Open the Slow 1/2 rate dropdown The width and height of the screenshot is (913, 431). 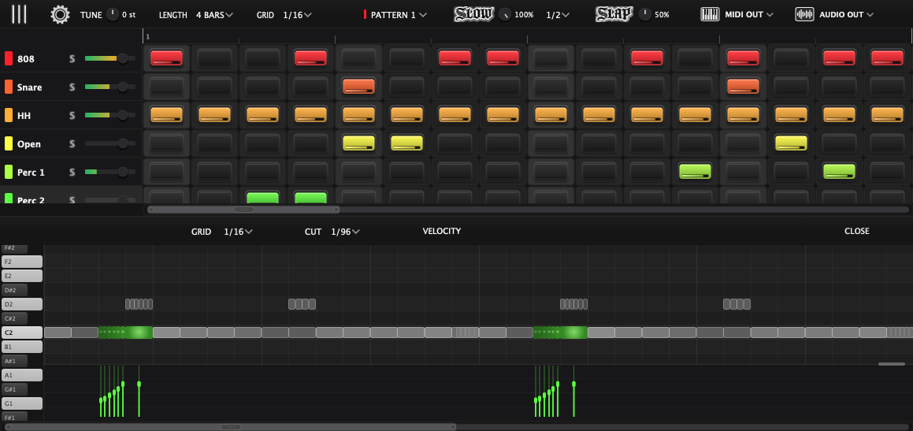(557, 15)
